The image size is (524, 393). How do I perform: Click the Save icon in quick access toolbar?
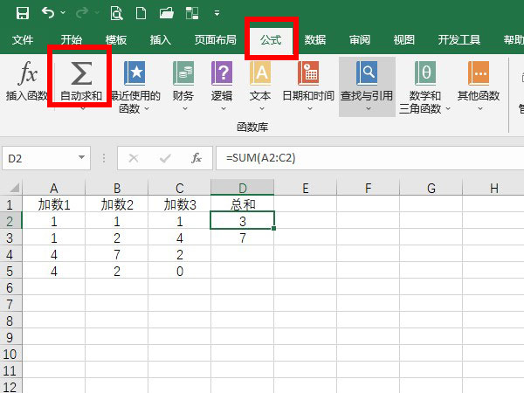point(23,13)
